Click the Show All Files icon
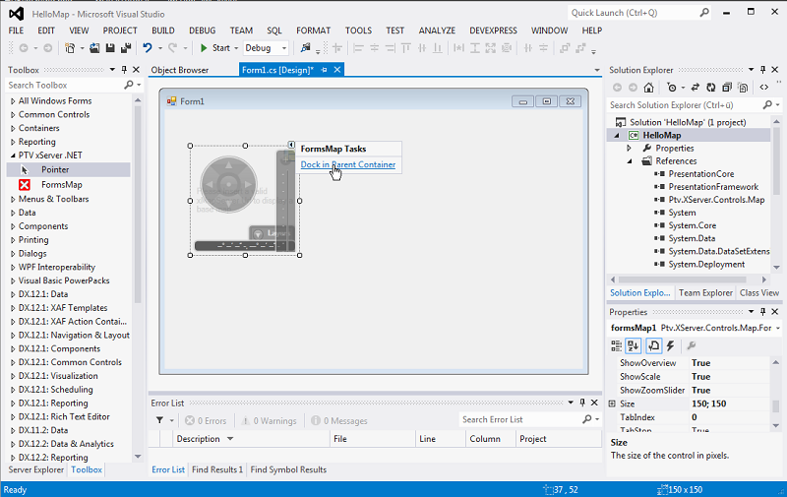 743,88
